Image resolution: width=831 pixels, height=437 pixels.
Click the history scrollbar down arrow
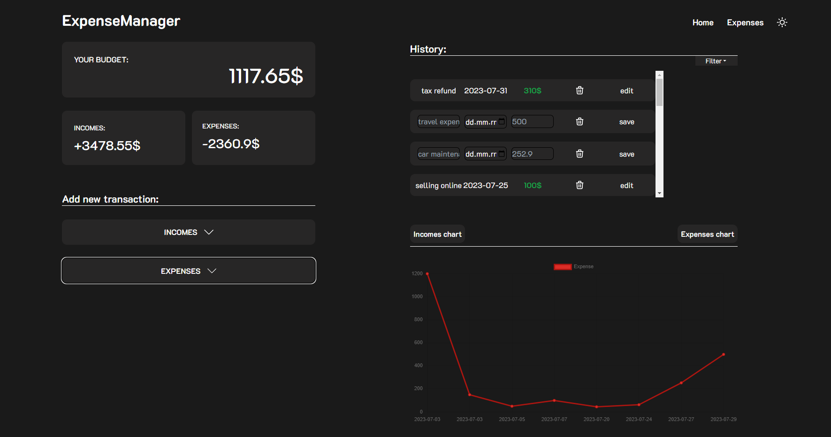coord(659,194)
